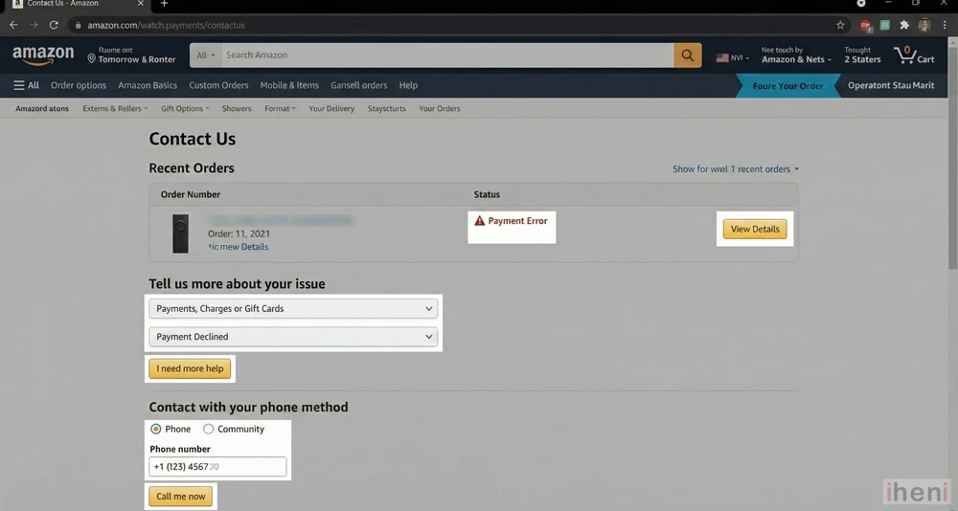Select the Phone radio button
The width and height of the screenshot is (958, 511).
(156, 429)
